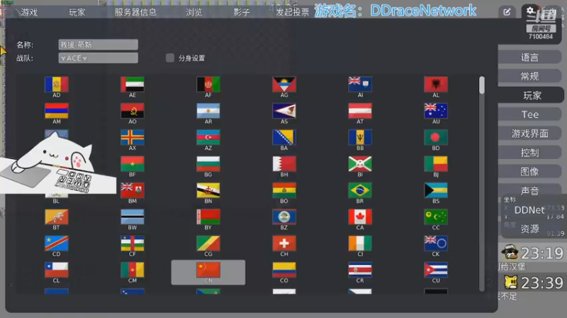Switch to 服务器信息 server info tab
Image resolution: width=567 pixels, height=318 pixels.
135,12
